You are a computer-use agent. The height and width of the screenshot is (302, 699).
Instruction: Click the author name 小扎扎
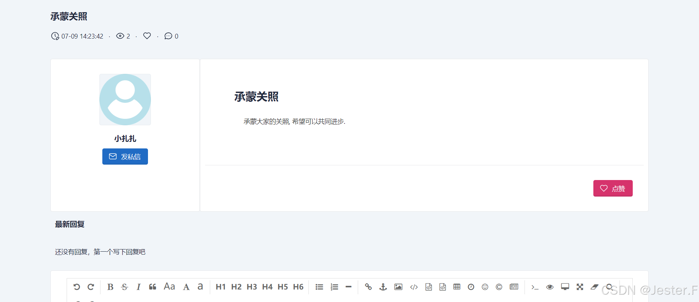[125, 139]
